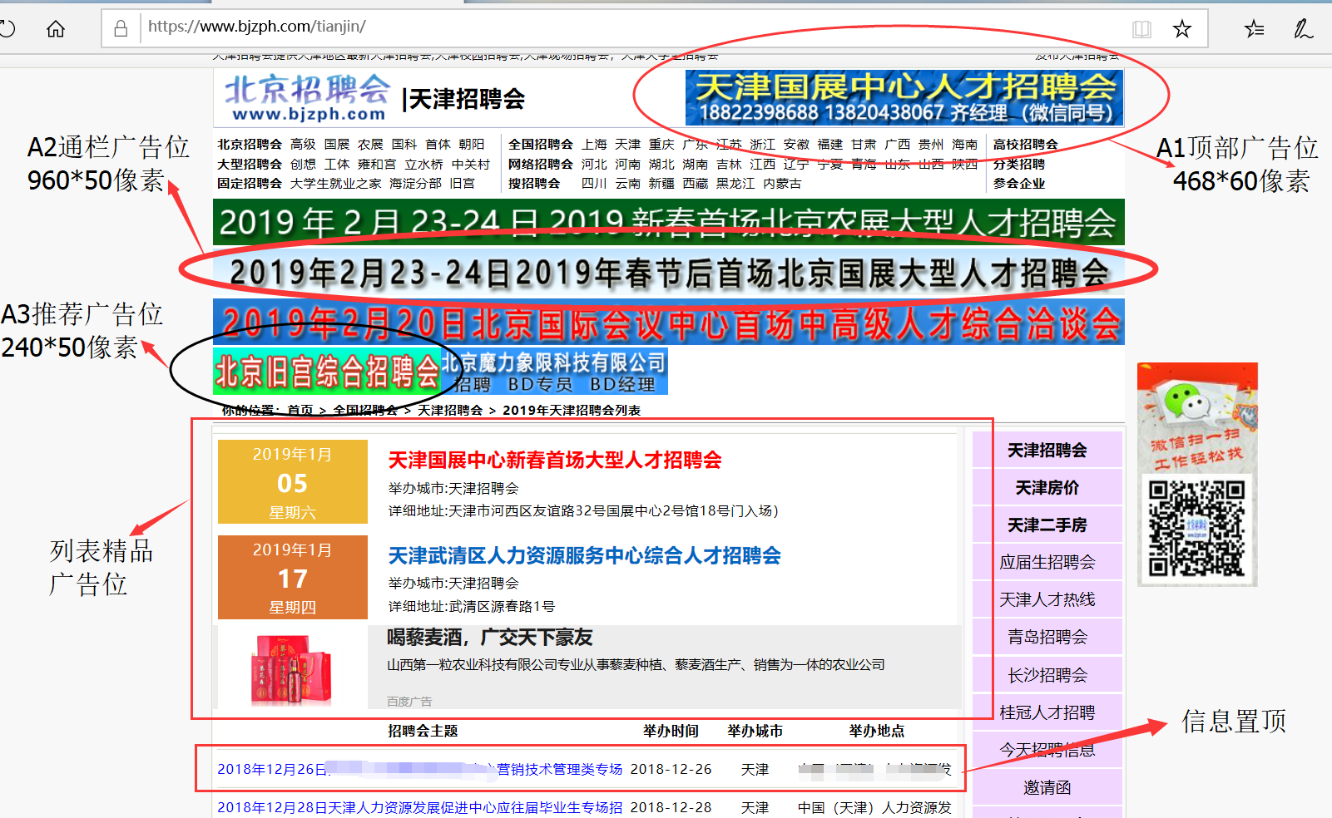The width and height of the screenshot is (1332, 818).
Task: Open 大学生就业之家 link
Action: [336, 184]
